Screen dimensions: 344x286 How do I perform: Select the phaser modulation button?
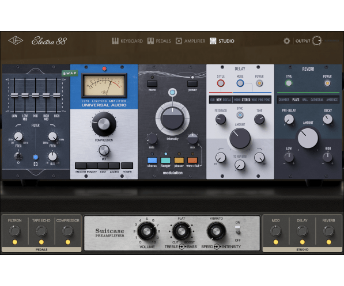pos(179,160)
